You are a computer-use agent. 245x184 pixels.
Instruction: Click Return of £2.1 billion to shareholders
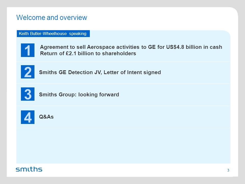coord(88,53)
